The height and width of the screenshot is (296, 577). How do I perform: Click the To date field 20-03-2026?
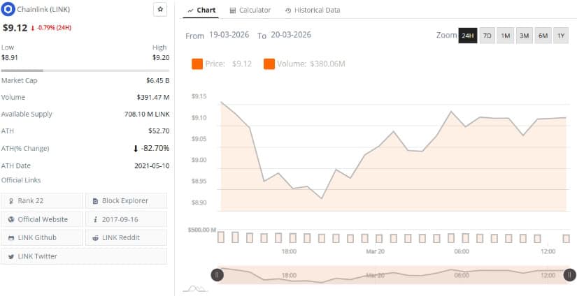[290, 35]
